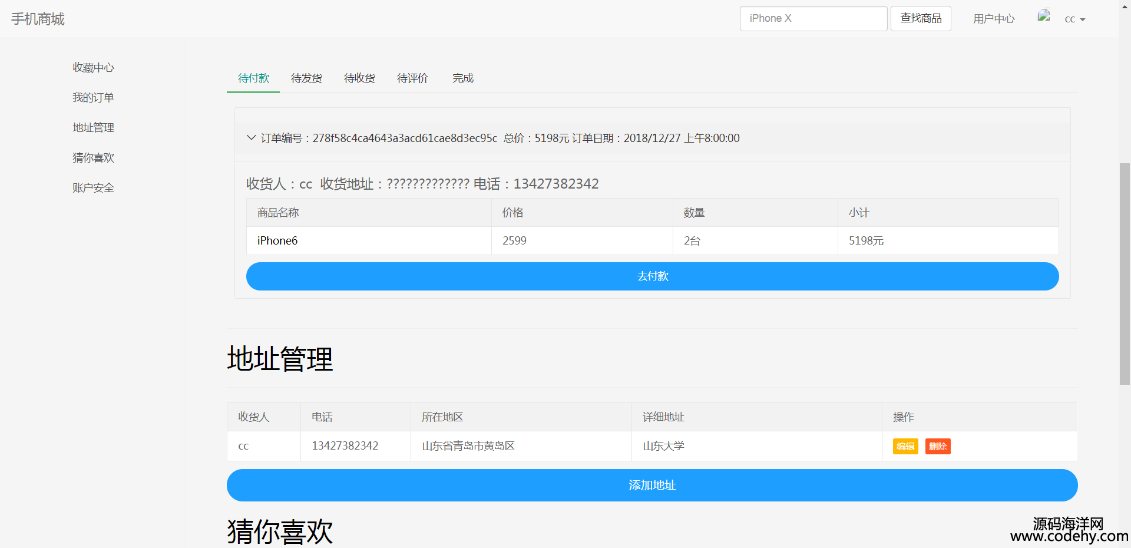Open 账户安全 sidebar entry
Screen dimensions: 1131x548
[x=93, y=188]
